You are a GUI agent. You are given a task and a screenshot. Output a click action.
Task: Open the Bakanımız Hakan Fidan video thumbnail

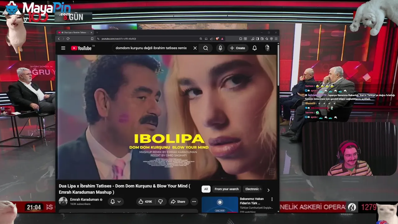point(220,205)
